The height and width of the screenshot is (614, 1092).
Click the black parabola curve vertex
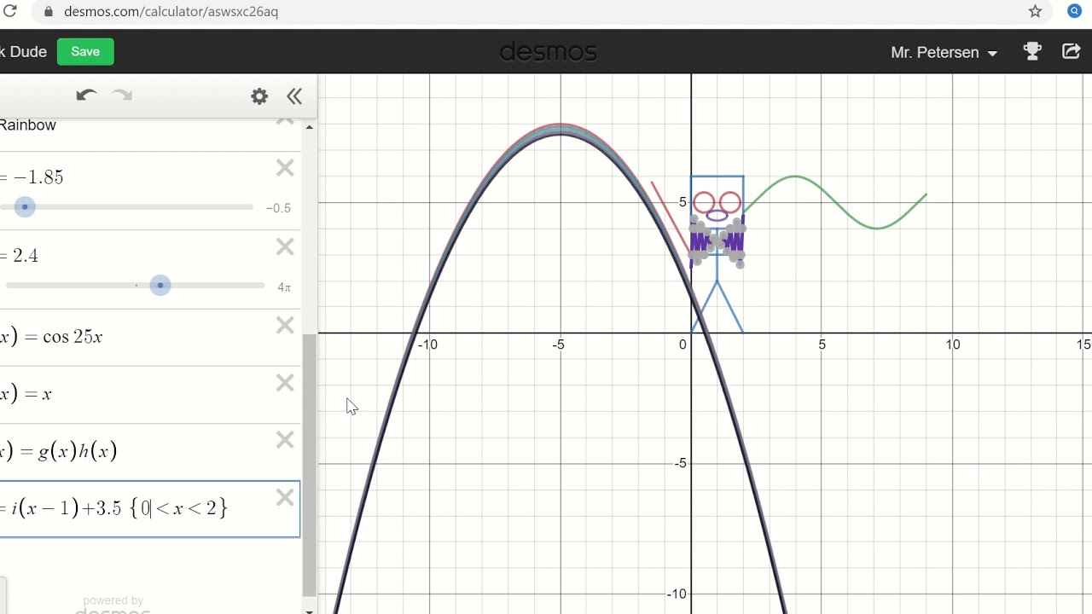click(x=561, y=134)
